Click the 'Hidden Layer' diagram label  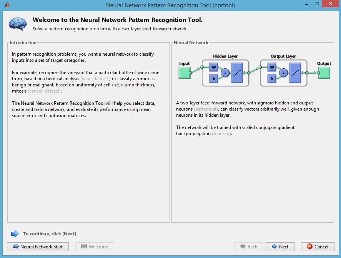click(225, 56)
